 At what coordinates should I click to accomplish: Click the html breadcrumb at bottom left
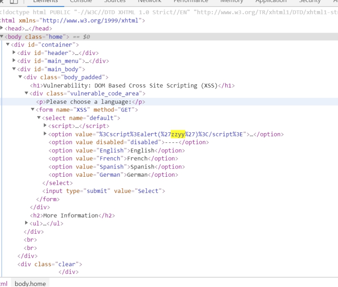4,284
